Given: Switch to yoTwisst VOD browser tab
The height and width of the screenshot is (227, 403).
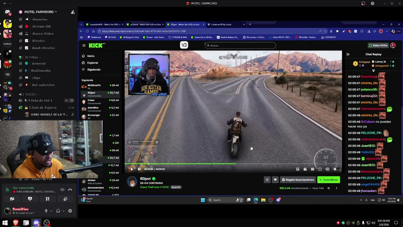Looking at the screenshot, I should click(x=145, y=24).
